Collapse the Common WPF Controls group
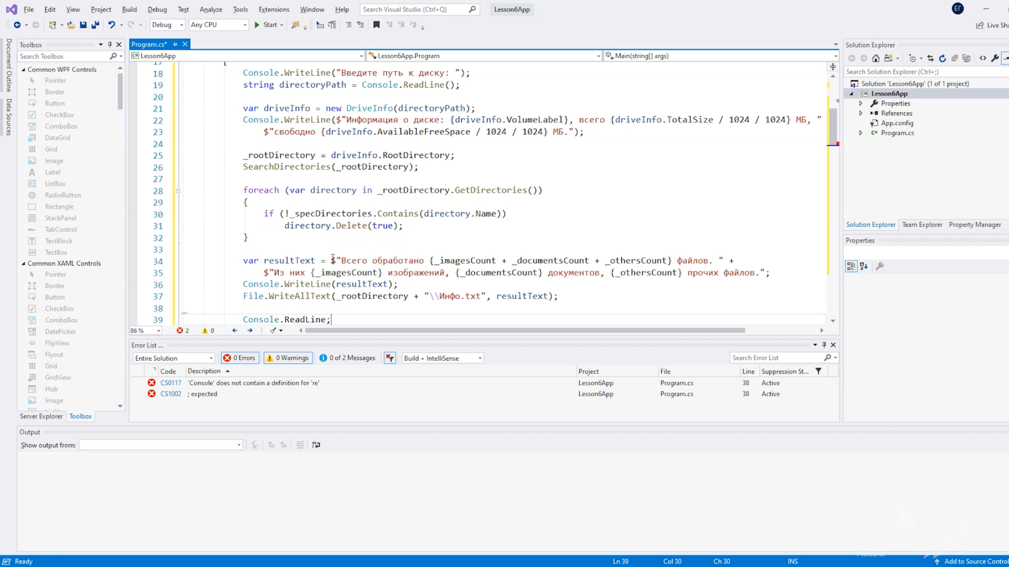The width and height of the screenshot is (1009, 567). click(24, 70)
